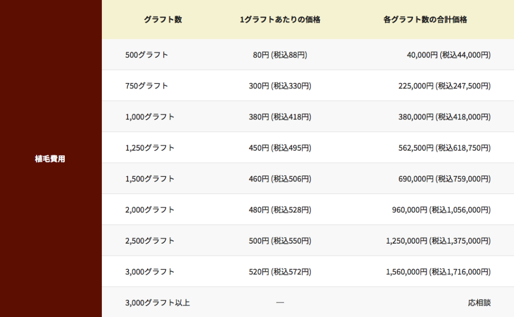
Task: Click the 1,000グラフト row label
Action: (150, 117)
